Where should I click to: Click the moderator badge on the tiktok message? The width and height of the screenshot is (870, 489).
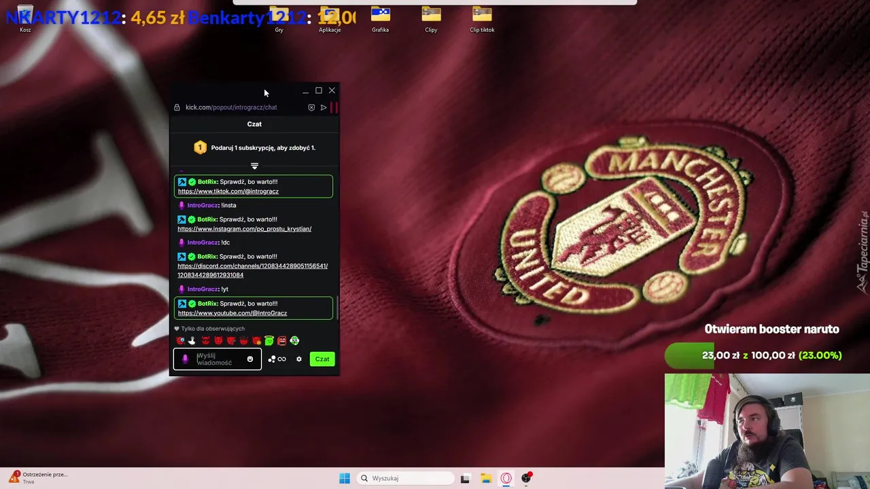point(181,182)
